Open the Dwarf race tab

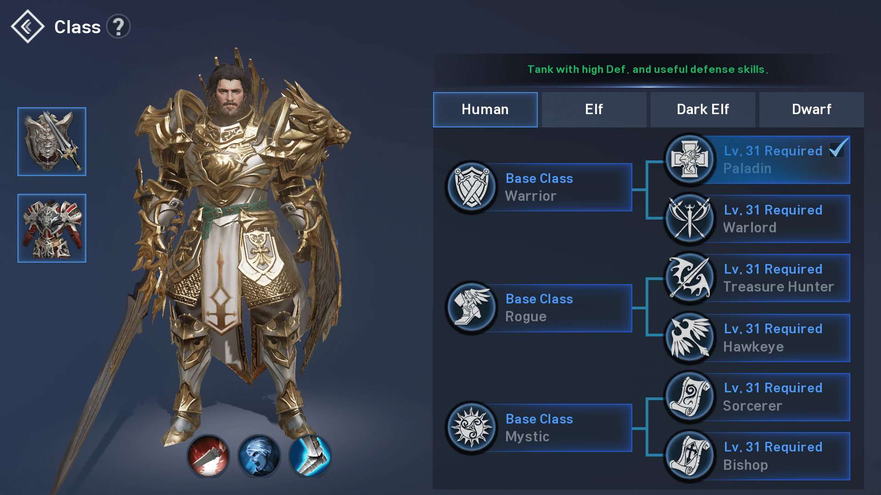click(811, 110)
